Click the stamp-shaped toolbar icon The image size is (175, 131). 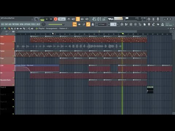click(93, 24)
